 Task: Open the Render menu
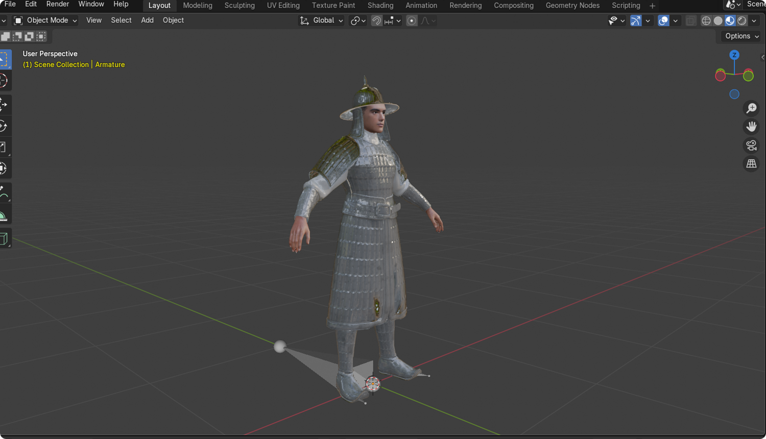(x=58, y=5)
